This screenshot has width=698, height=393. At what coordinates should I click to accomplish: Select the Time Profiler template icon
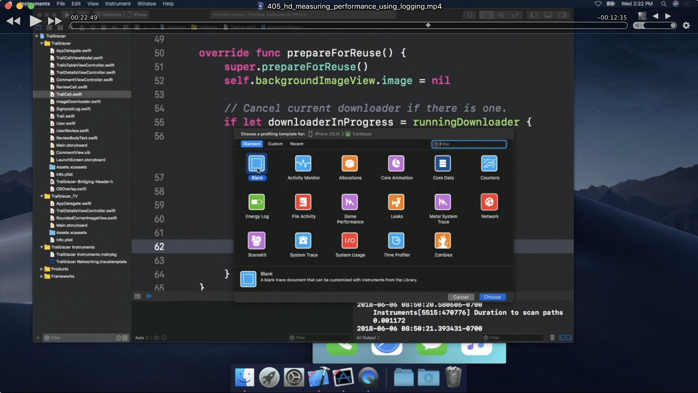coord(396,241)
